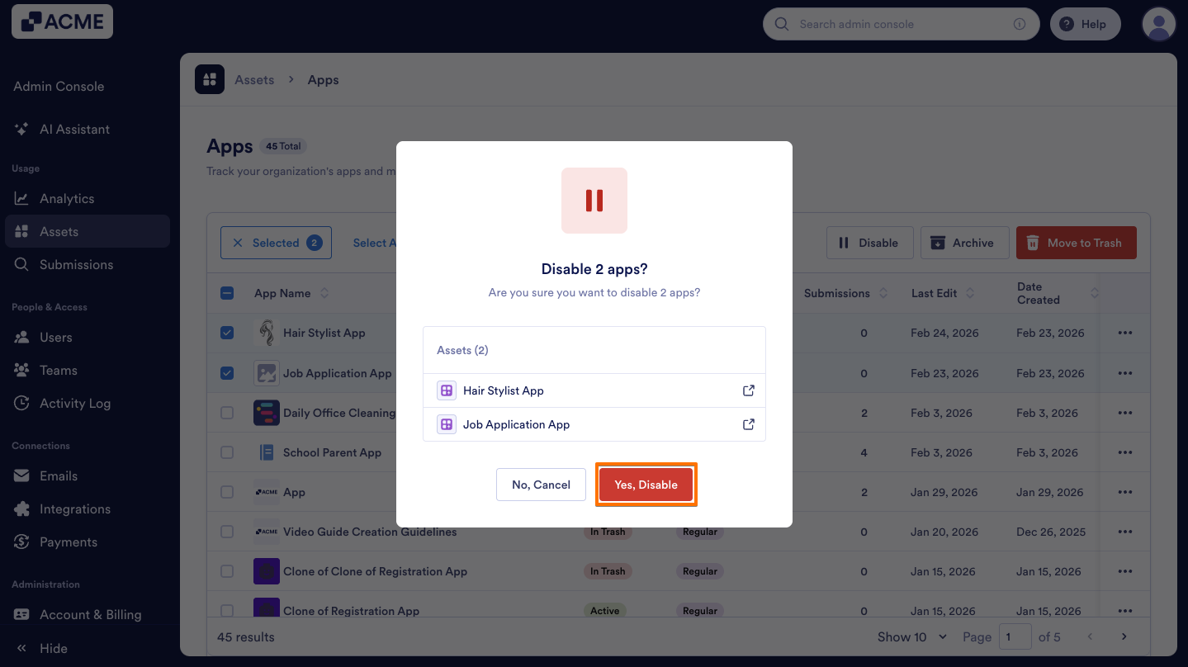This screenshot has height=667, width=1188.
Task: Click the page number input field
Action: [1015, 636]
